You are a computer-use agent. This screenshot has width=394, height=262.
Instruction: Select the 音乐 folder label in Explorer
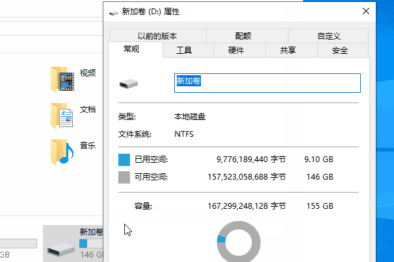[x=88, y=145]
